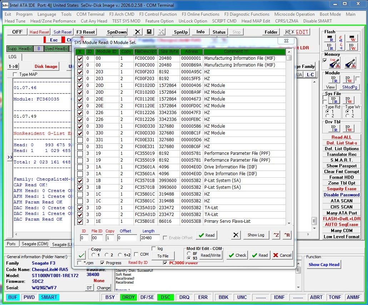Select Type Wr 2 radio button

tap(347, 116)
